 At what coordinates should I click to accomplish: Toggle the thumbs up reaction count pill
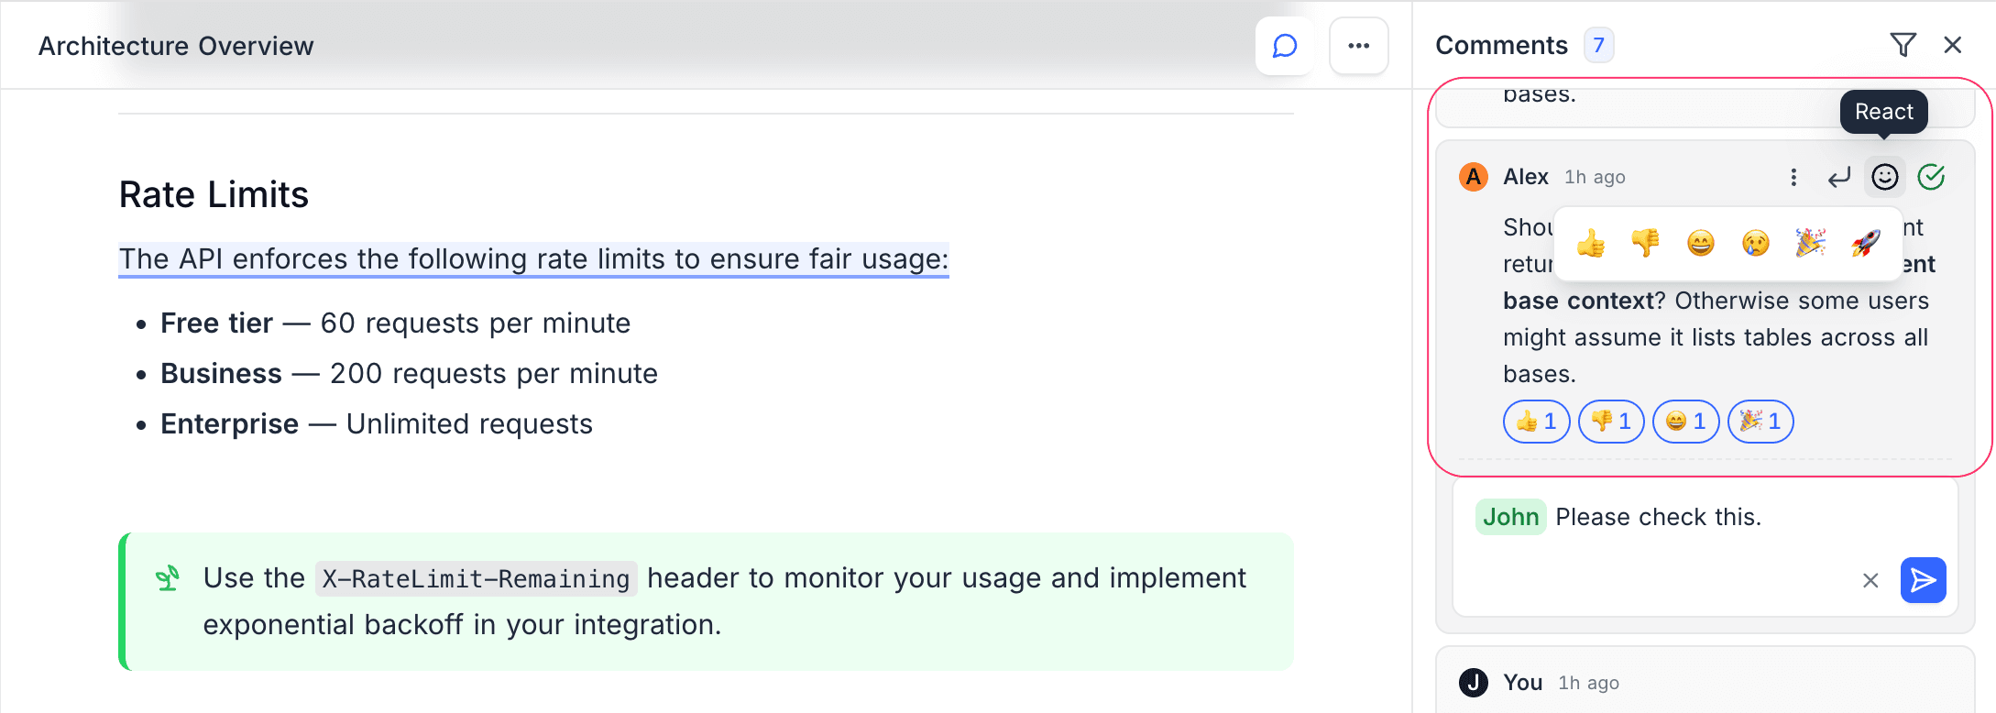click(x=1536, y=422)
